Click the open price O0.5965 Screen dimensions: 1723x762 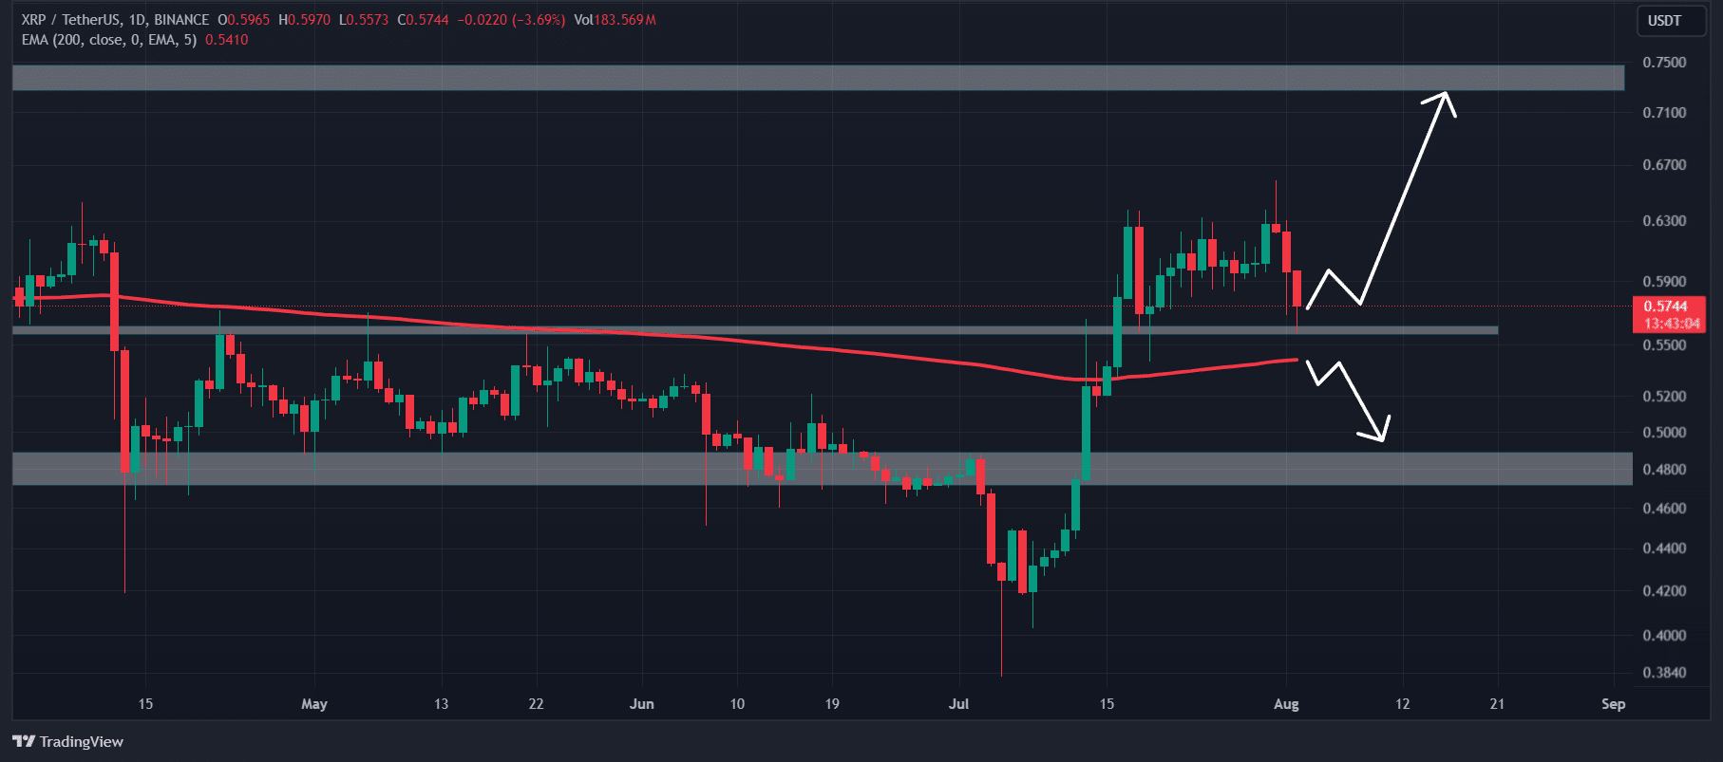point(243,20)
